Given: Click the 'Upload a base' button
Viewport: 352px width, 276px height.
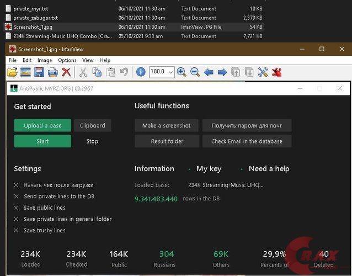Looking at the screenshot, I should 42,125.
